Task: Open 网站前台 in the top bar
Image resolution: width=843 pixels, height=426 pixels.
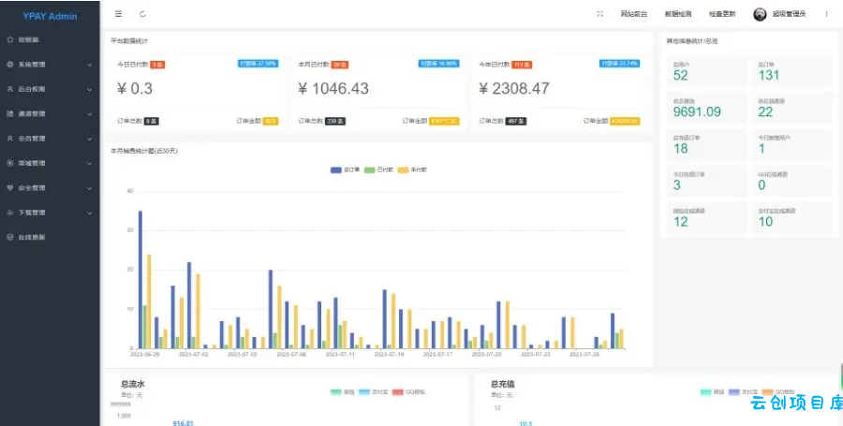Action: click(x=633, y=14)
